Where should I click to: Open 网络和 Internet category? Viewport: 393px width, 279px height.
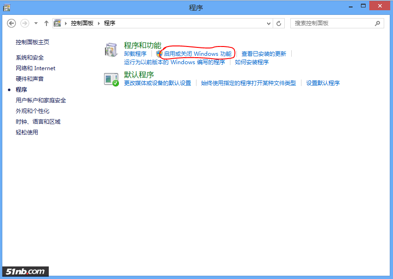(x=35, y=68)
